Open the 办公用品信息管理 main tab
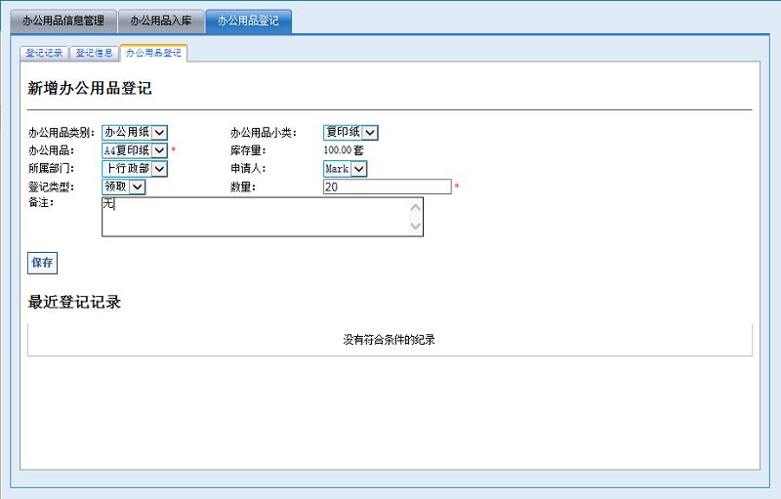The image size is (781, 499). [63, 21]
